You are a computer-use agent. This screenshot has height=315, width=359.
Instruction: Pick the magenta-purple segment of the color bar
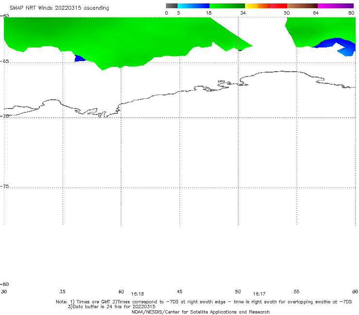coord(336,6)
